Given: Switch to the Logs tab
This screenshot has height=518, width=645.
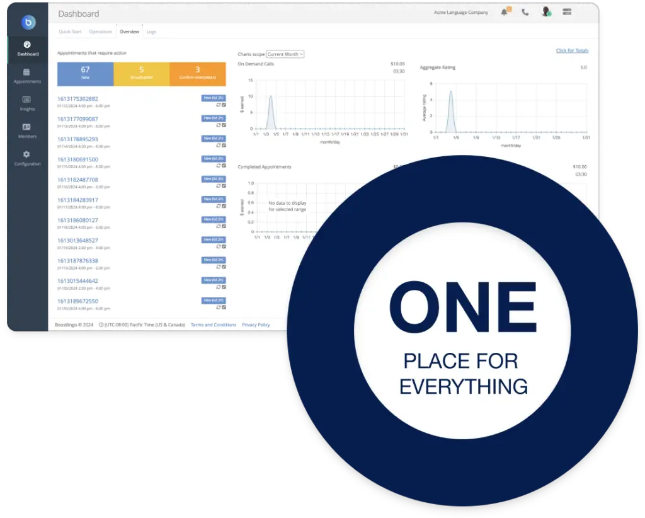Looking at the screenshot, I should (x=151, y=32).
